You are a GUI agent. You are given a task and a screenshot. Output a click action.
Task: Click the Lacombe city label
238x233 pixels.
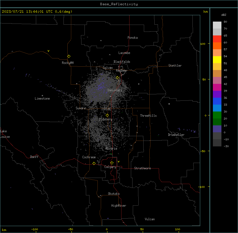pos(124,53)
